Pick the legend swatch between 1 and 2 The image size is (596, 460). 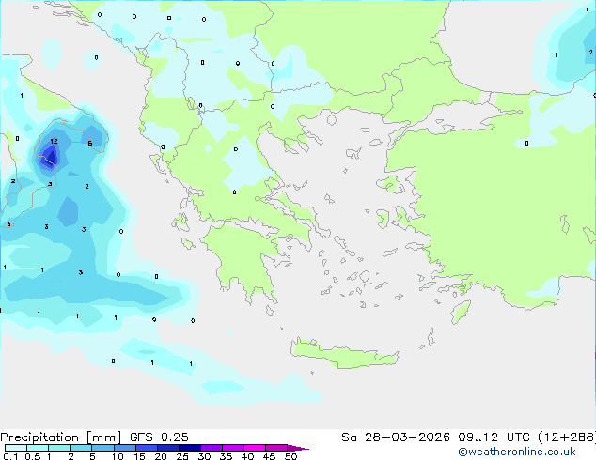click(x=59, y=448)
